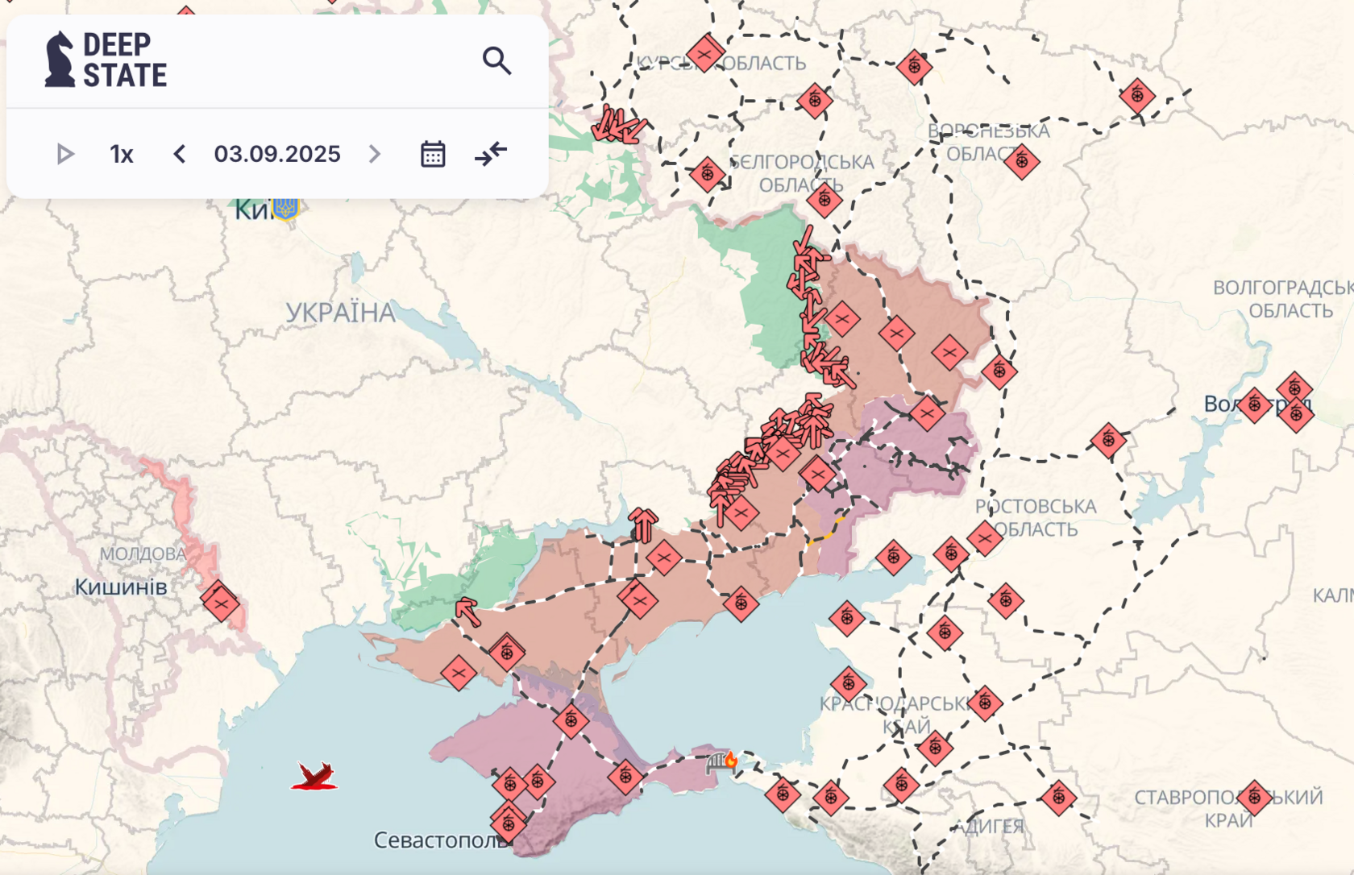Click the red arrow cluster on the Kursk border
1354x875 pixels.
pos(619,125)
